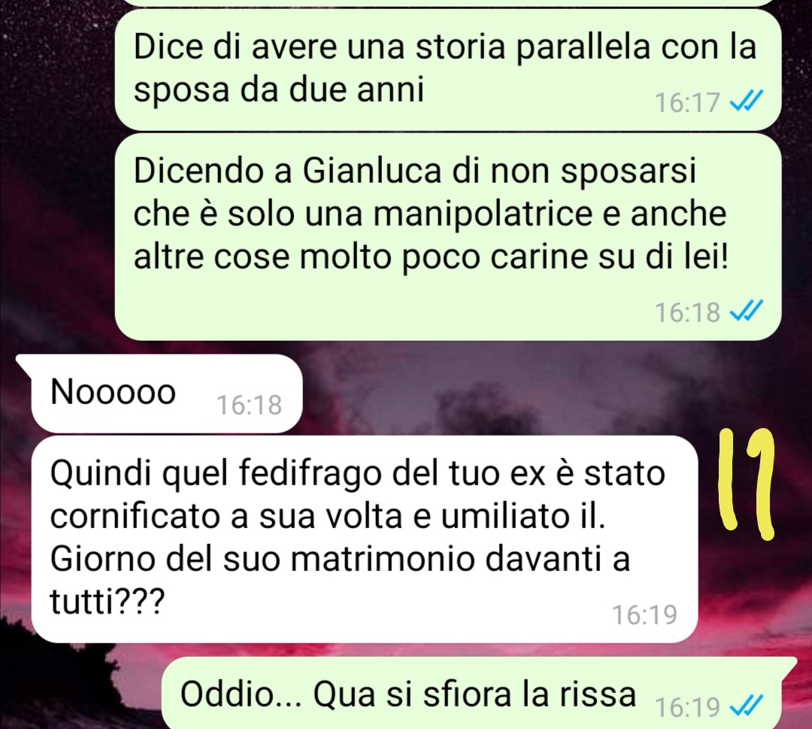
Task: Select the message 'Dice di avere una storia parallela'
Action: pyautogui.click(x=447, y=69)
